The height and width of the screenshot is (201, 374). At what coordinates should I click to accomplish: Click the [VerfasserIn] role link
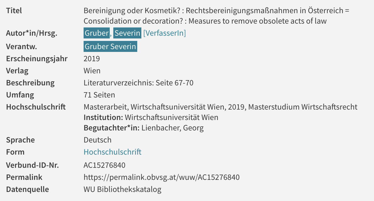point(164,33)
